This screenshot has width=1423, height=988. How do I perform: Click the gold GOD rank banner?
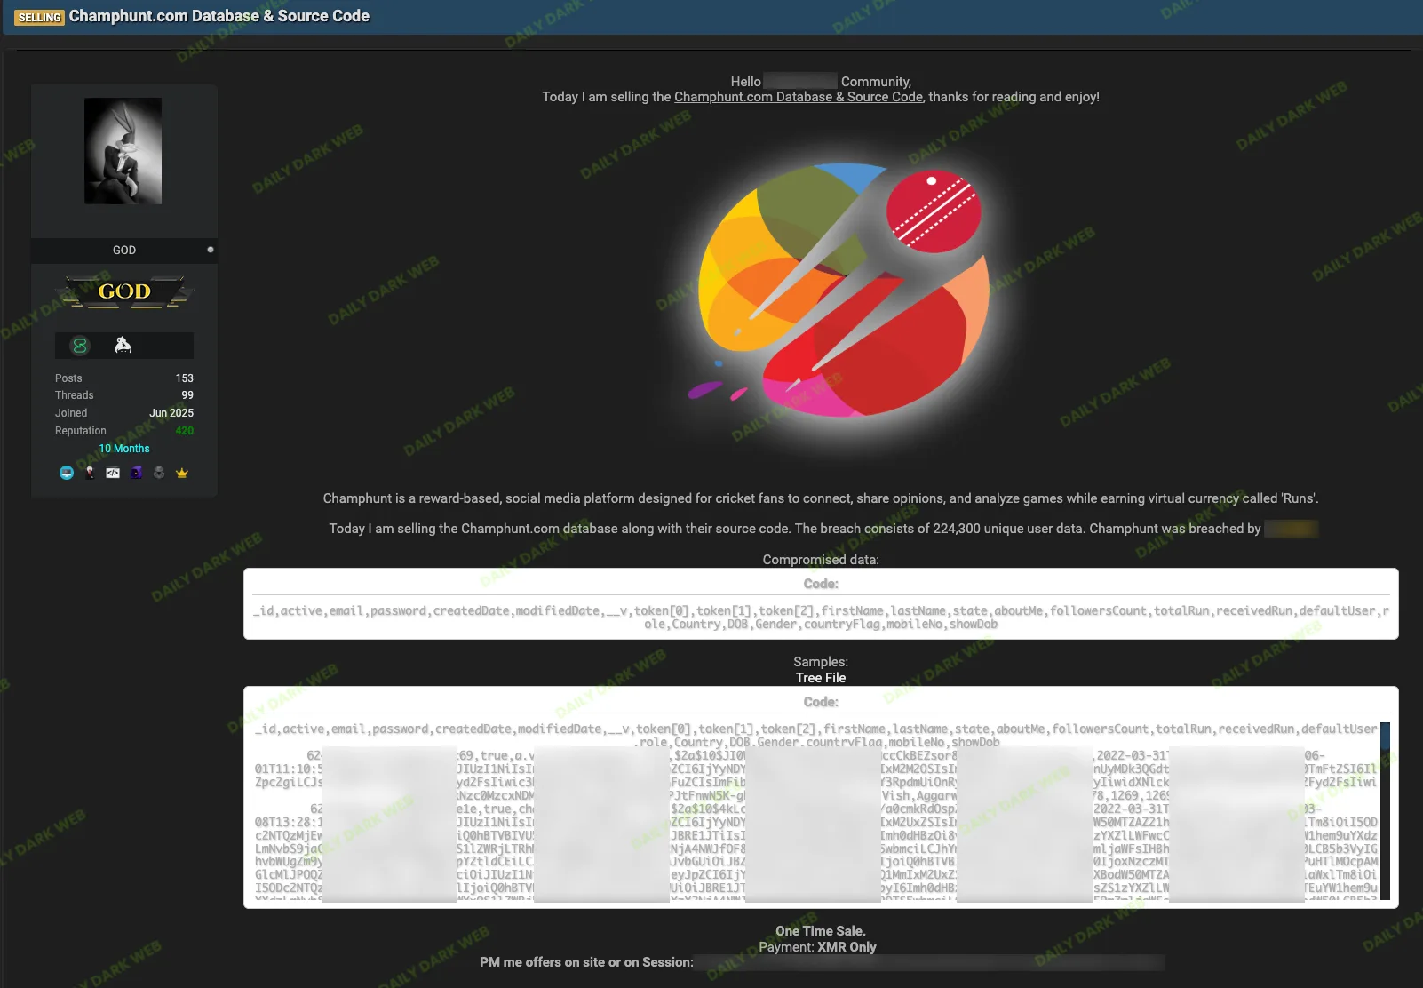124,291
